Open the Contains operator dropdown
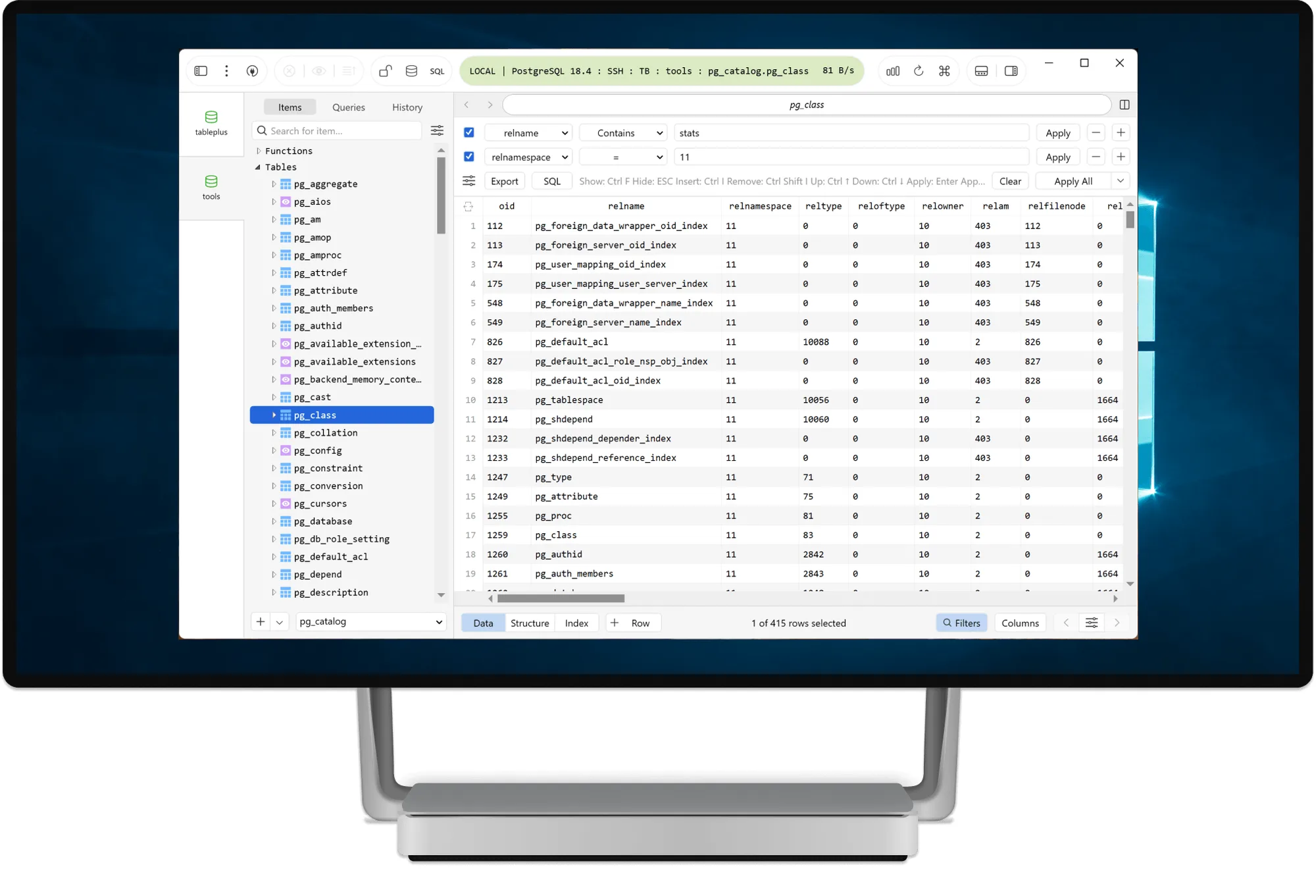Screen dimensions: 1316x882 [x=623, y=133]
